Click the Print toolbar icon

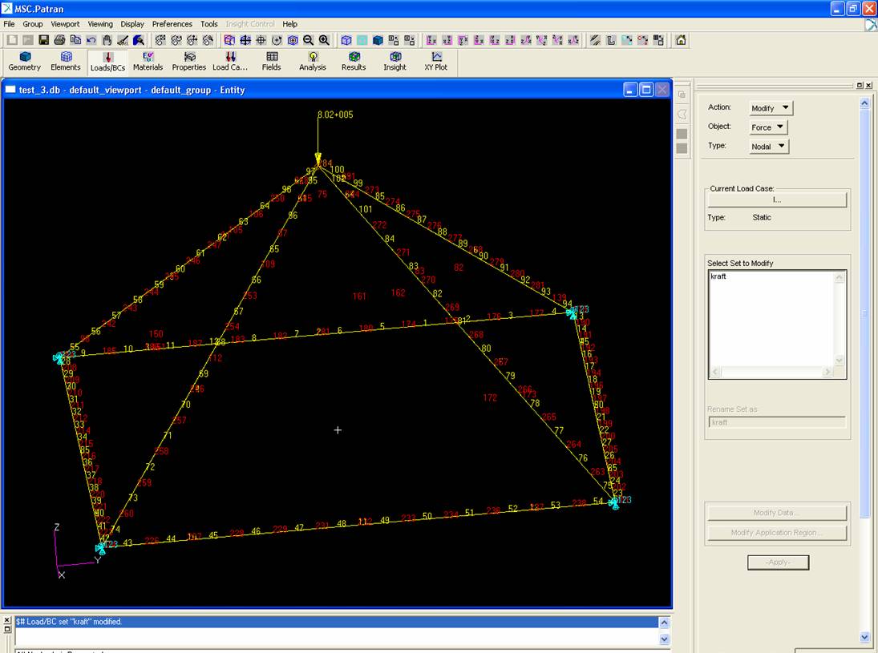[x=59, y=40]
